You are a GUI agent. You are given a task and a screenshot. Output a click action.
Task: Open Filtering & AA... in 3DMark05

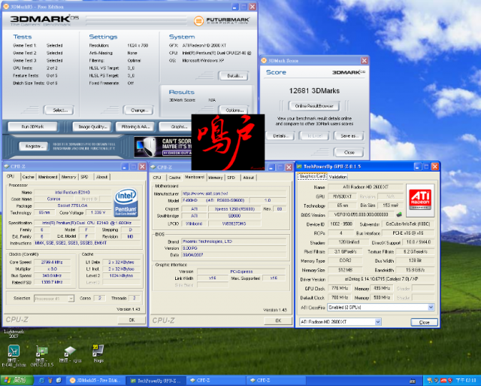click(x=135, y=126)
